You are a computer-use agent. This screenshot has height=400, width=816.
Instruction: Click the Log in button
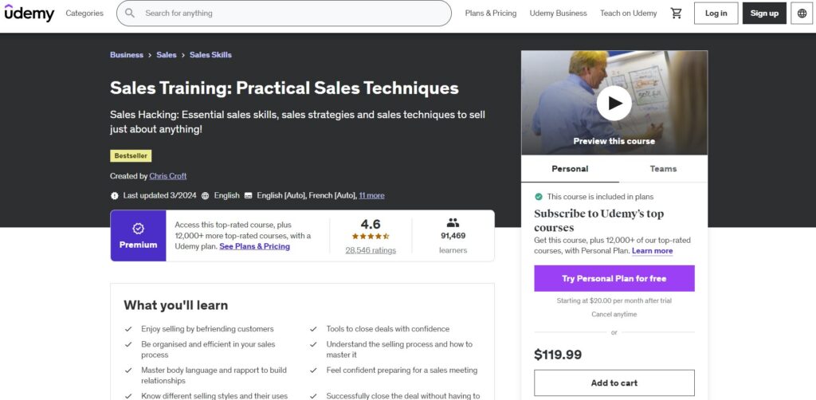716,13
